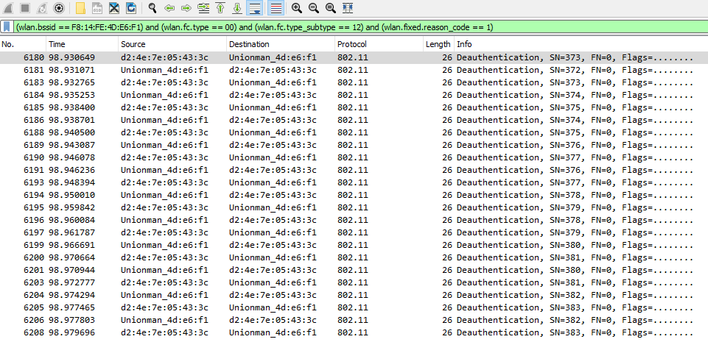This screenshot has width=708, height=342.
Task: Sort by the Info column header
Action: click(x=581, y=44)
